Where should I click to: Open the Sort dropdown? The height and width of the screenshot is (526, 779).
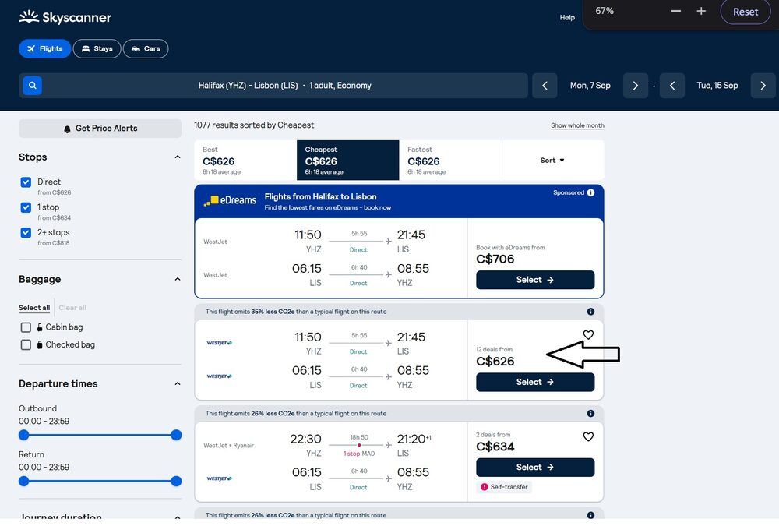pyautogui.click(x=552, y=160)
